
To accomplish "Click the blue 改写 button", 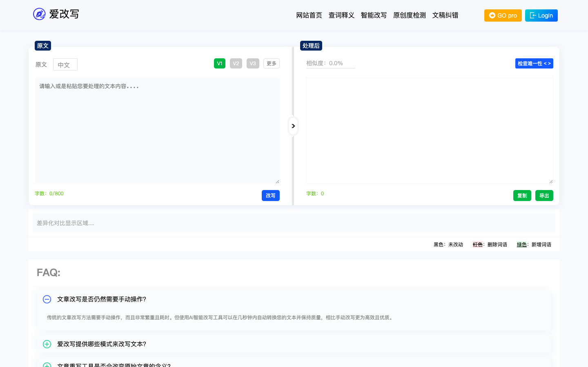I will point(270,196).
